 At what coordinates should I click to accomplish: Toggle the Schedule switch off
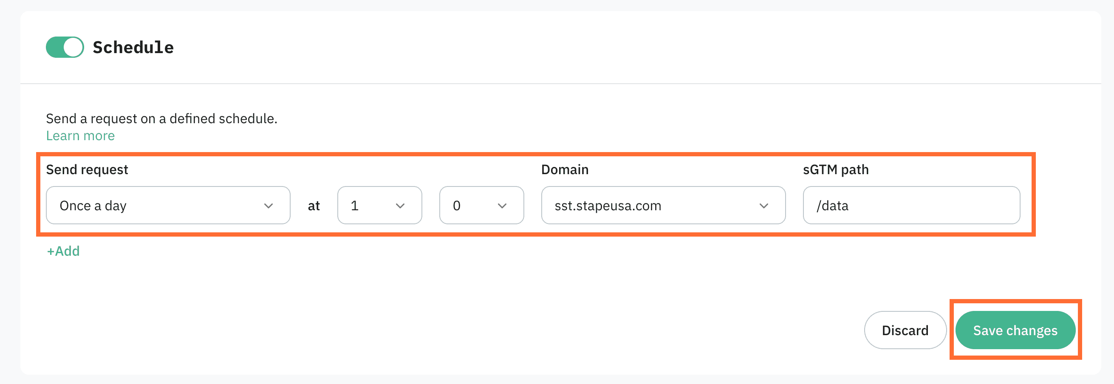coord(65,47)
